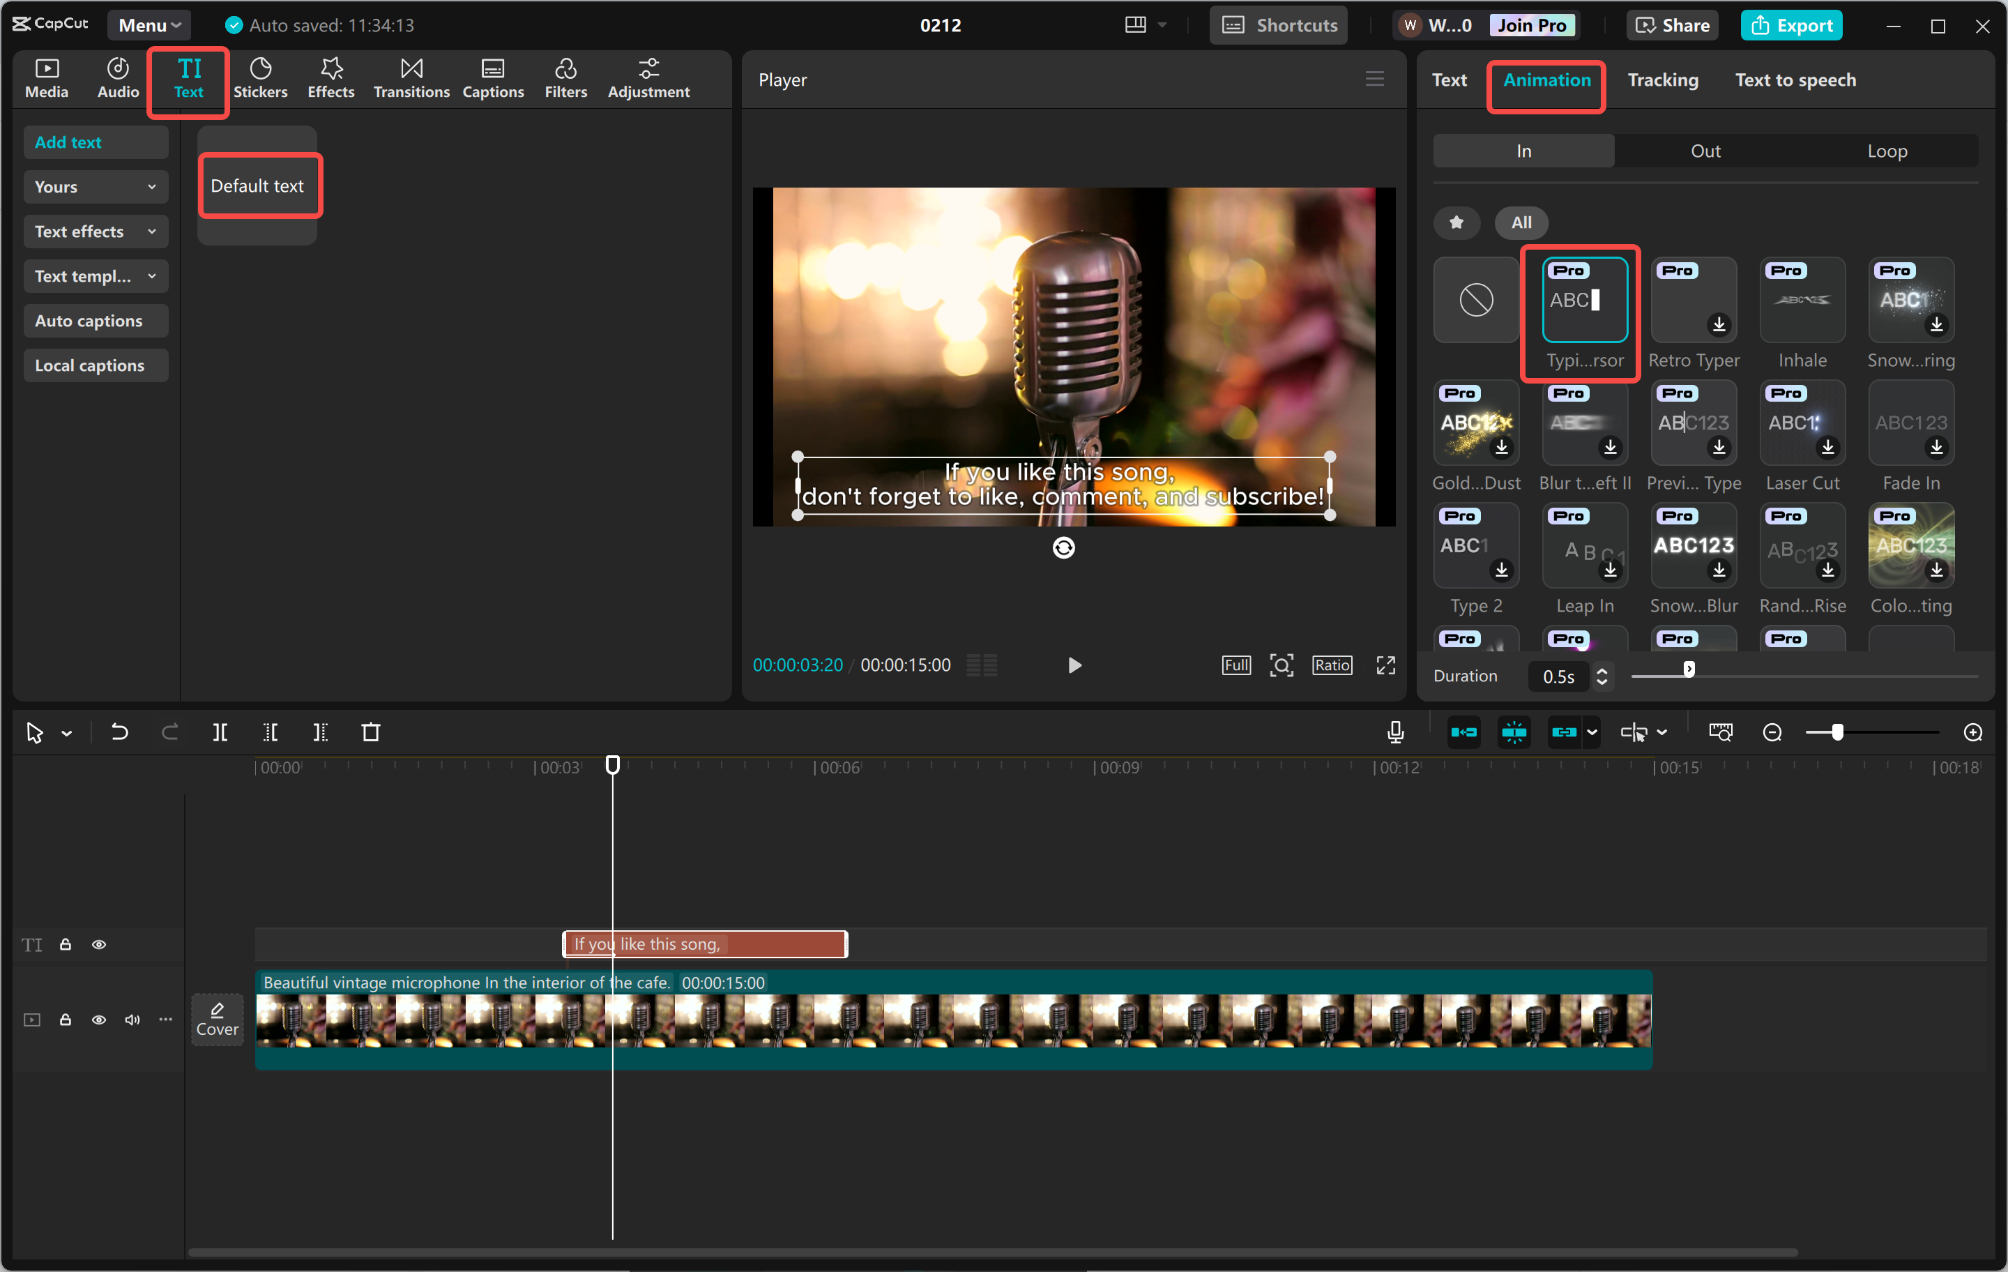The image size is (2008, 1272).
Task: Click the Export button
Action: (x=1791, y=24)
